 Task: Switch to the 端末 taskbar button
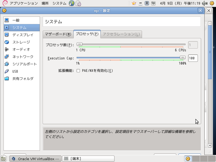tap(88, 159)
